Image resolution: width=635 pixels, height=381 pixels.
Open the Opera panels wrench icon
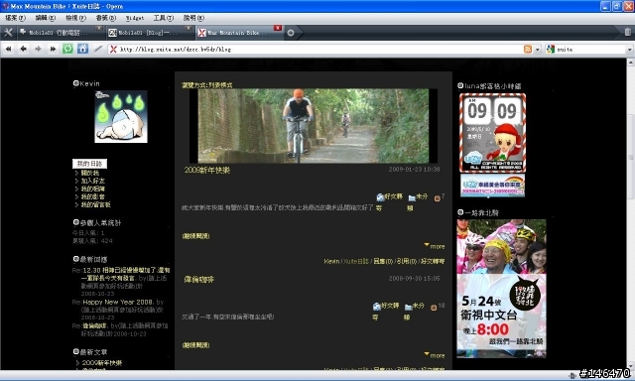coord(8,33)
